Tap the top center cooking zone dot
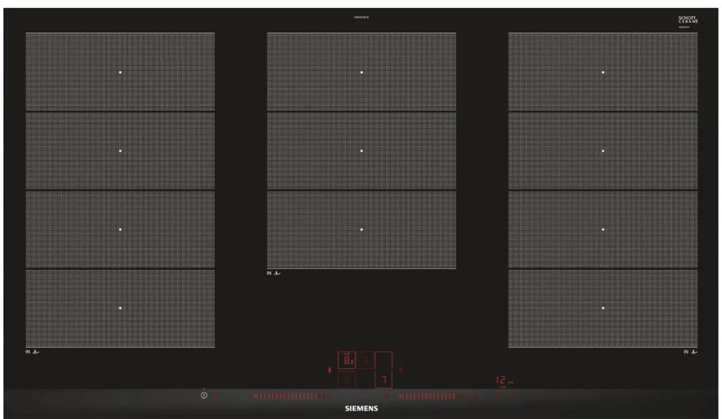This screenshot has height=419, width=722. (x=362, y=72)
